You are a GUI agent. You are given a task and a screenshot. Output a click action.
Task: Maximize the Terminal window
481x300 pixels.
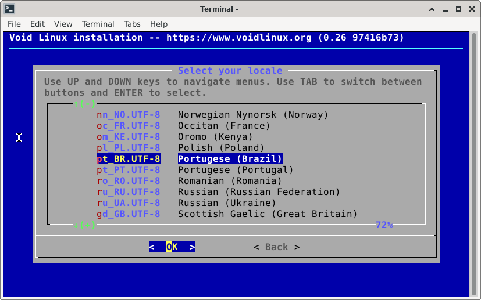tap(458, 9)
